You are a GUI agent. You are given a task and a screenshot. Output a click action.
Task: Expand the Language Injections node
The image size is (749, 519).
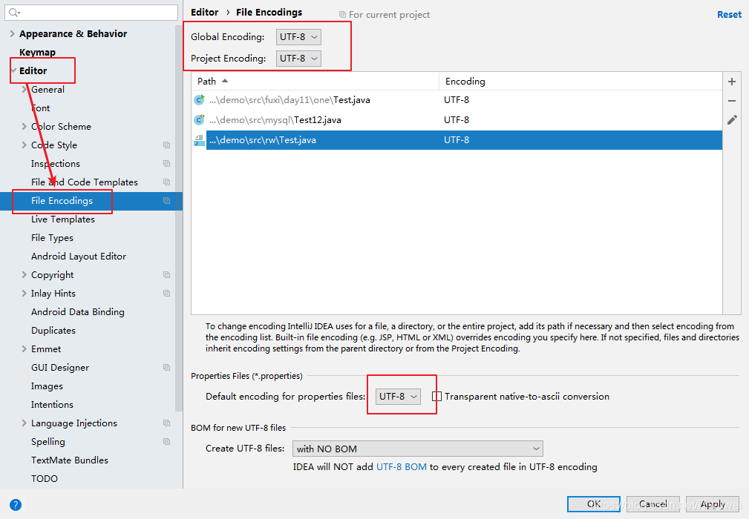click(24, 423)
